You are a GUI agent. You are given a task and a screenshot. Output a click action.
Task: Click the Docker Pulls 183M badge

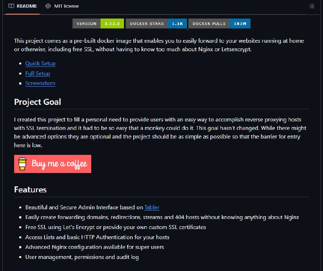219,23
